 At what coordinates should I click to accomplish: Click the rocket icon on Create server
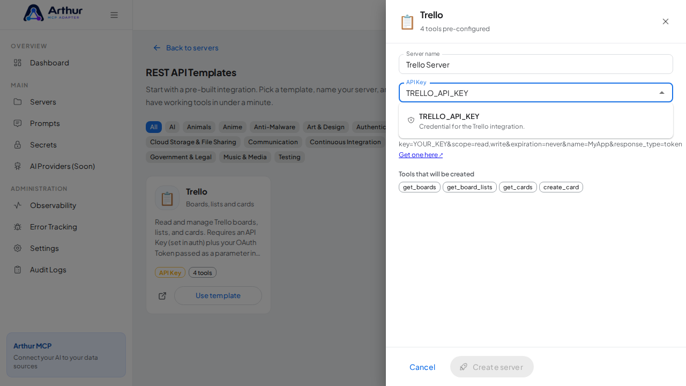click(464, 367)
